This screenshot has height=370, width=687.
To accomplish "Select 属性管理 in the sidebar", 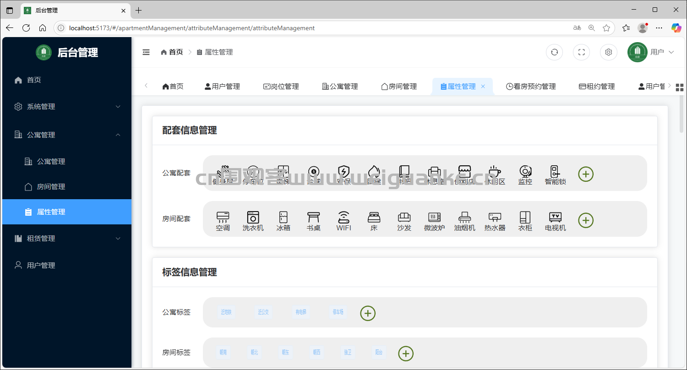I will (x=67, y=212).
